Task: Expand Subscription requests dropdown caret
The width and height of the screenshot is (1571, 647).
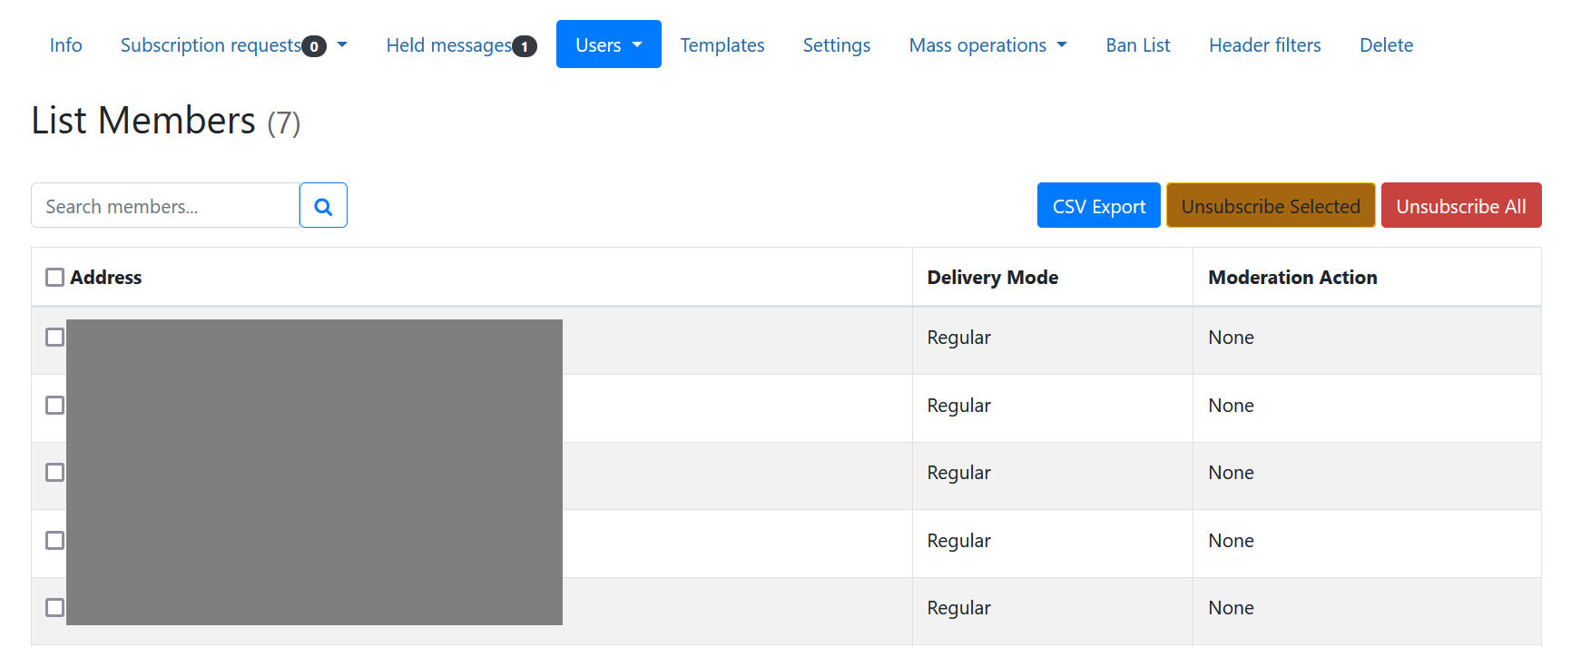Action: point(342,44)
